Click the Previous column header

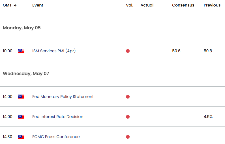[212, 5]
